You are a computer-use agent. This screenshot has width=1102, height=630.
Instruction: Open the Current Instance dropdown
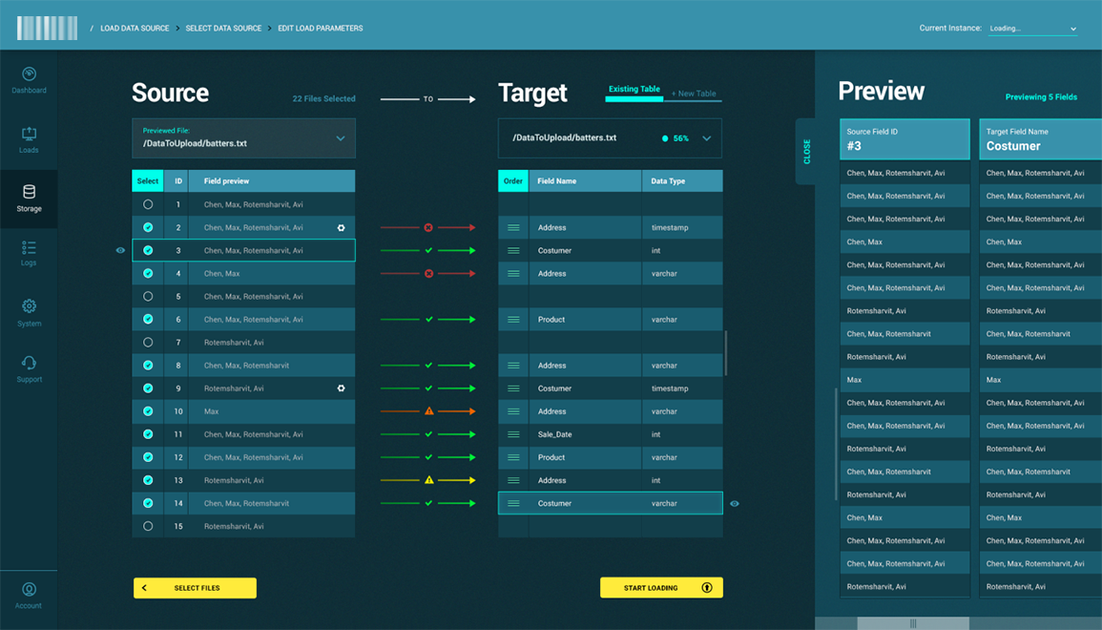click(x=1032, y=29)
